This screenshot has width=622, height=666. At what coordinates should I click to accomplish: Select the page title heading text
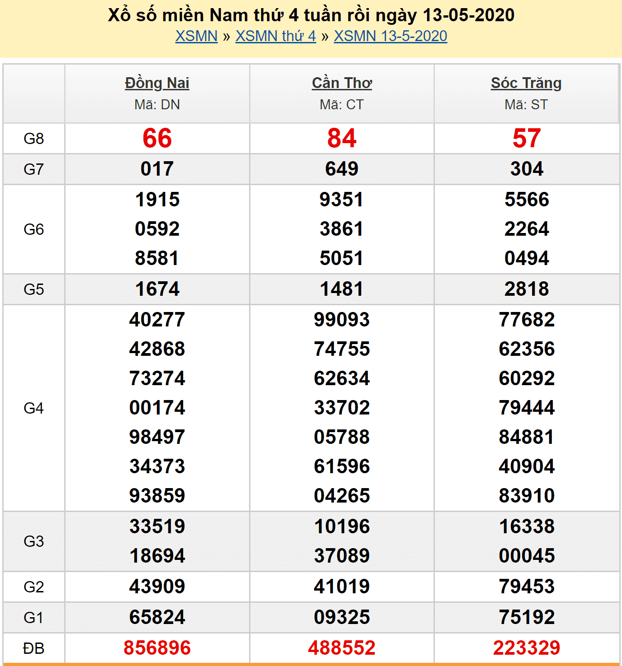coord(311,15)
